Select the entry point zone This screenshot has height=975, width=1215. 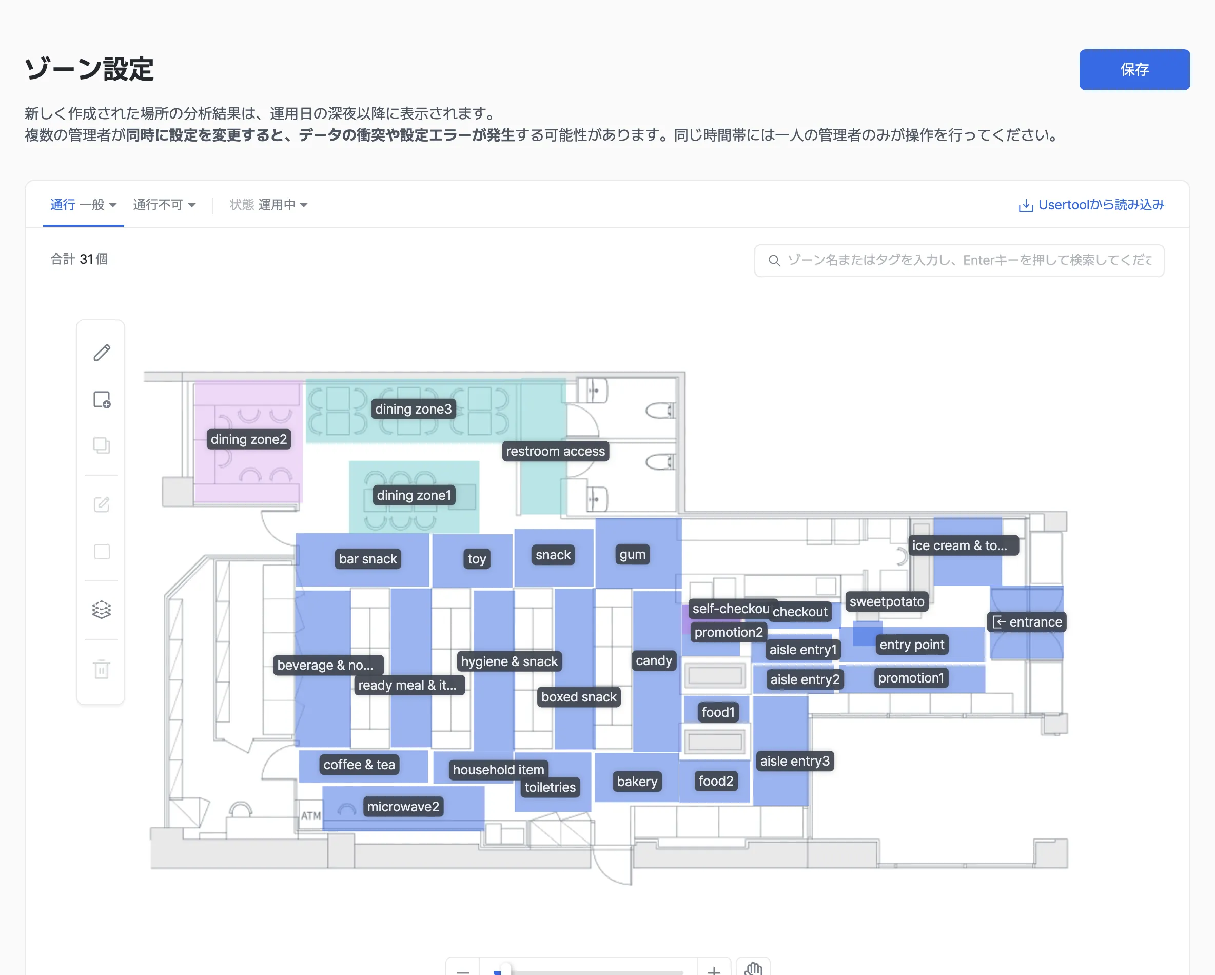[x=912, y=644]
